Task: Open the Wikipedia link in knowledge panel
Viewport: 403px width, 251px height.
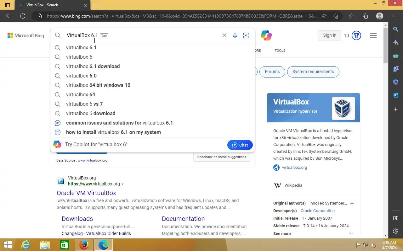Action: click(x=293, y=185)
